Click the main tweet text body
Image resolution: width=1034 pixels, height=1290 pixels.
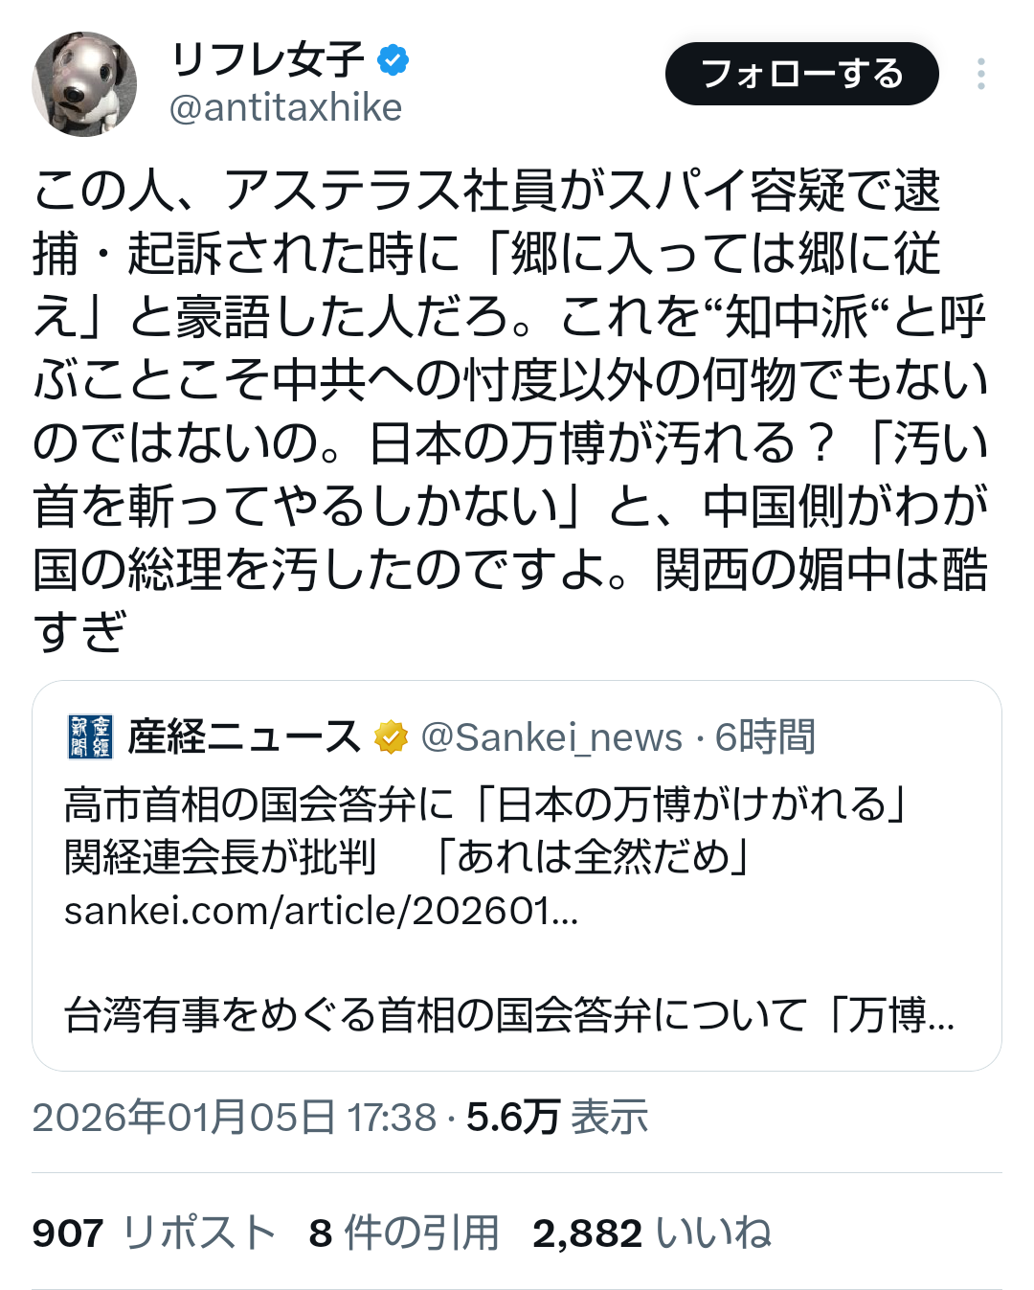click(509, 410)
